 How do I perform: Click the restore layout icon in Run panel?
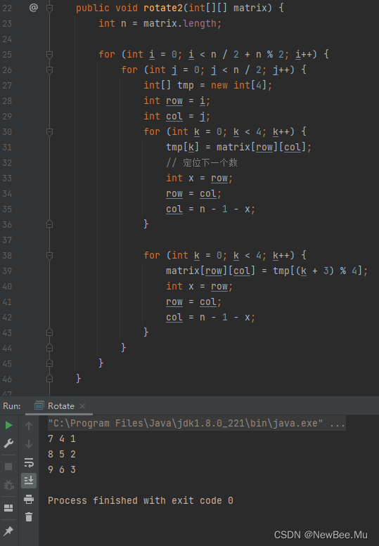click(x=8, y=507)
